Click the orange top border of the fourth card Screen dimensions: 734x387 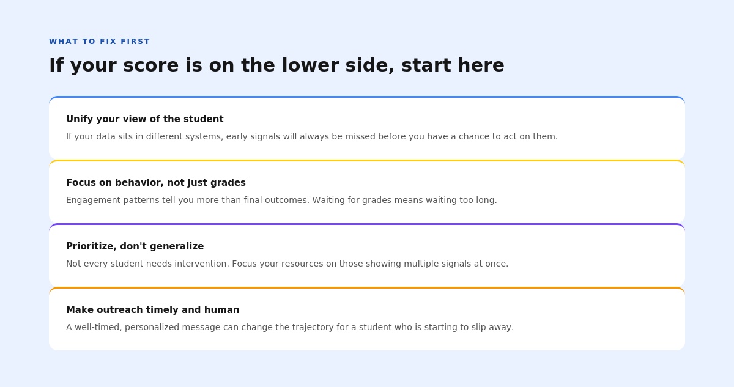[367, 287]
